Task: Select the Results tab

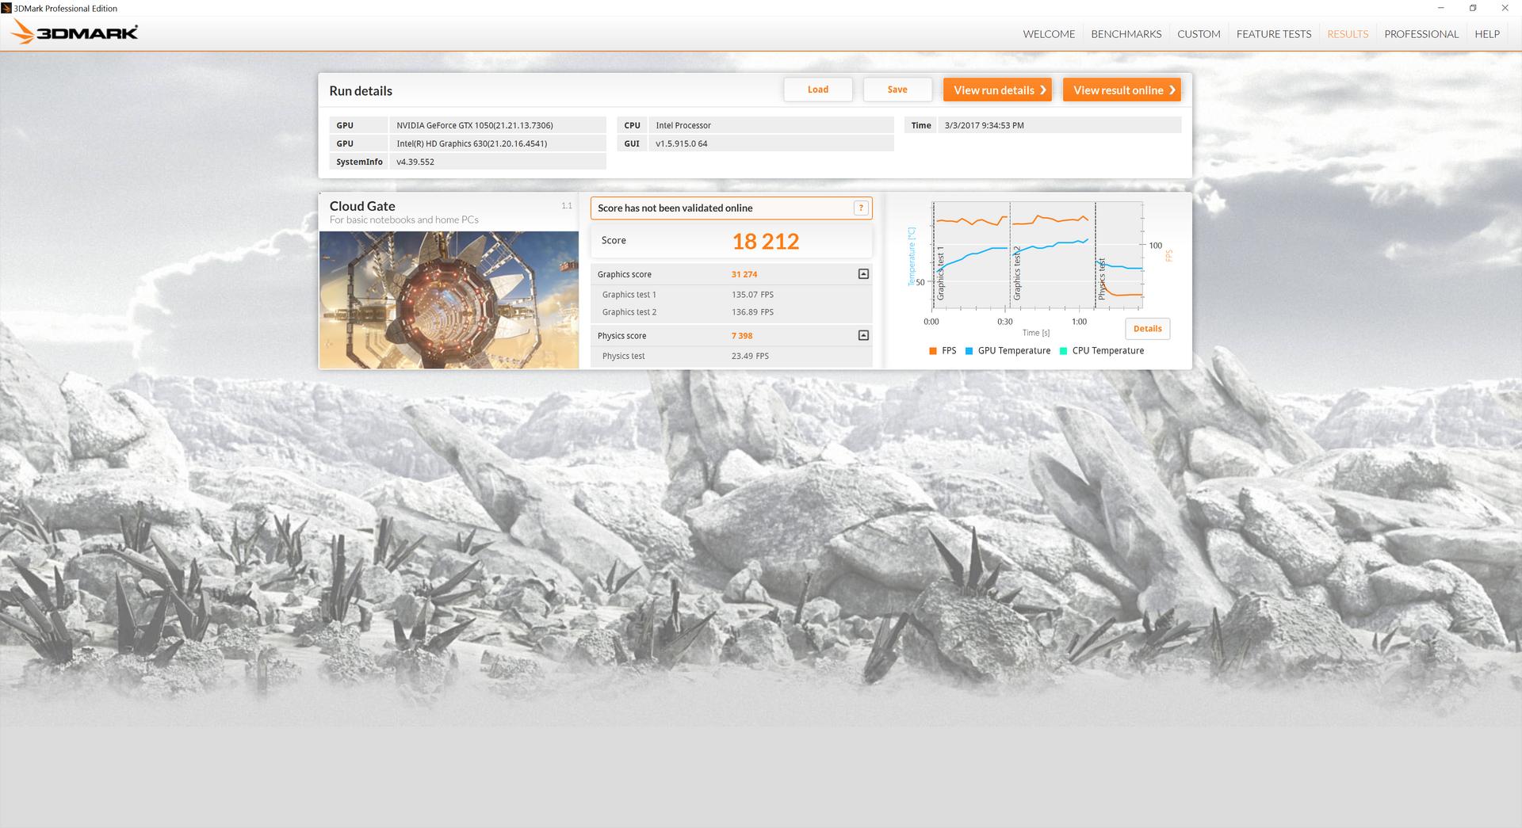Action: point(1348,34)
